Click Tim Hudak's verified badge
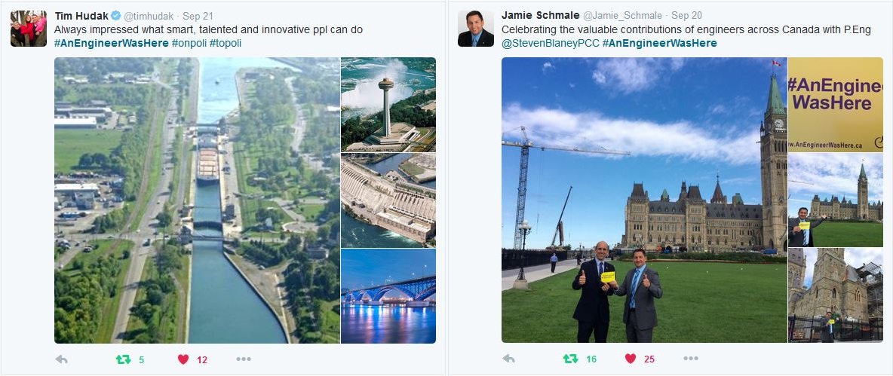 (x=115, y=15)
